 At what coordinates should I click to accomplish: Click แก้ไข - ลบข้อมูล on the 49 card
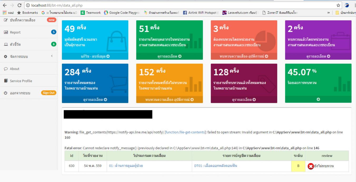tap(95, 56)
